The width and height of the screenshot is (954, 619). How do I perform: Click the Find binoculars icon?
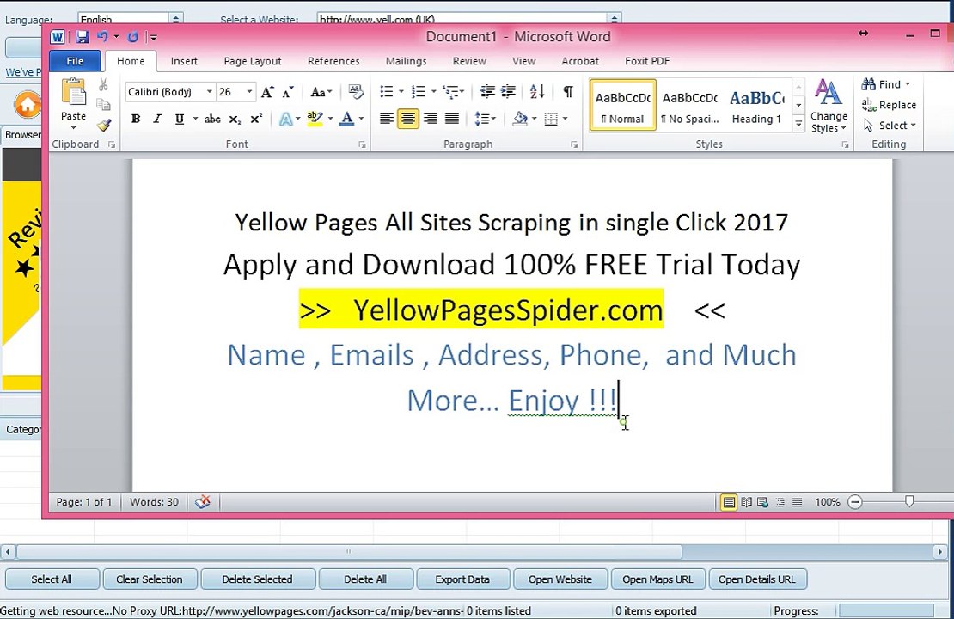pos(868,84)
